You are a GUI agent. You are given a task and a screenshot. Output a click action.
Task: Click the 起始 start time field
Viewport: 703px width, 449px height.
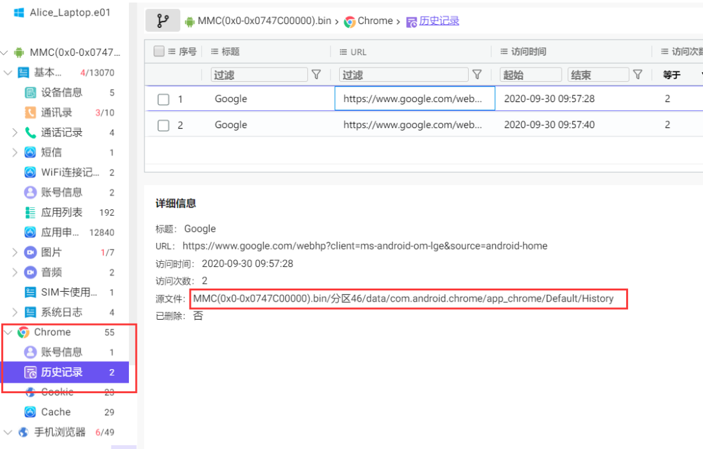[531, 75]
